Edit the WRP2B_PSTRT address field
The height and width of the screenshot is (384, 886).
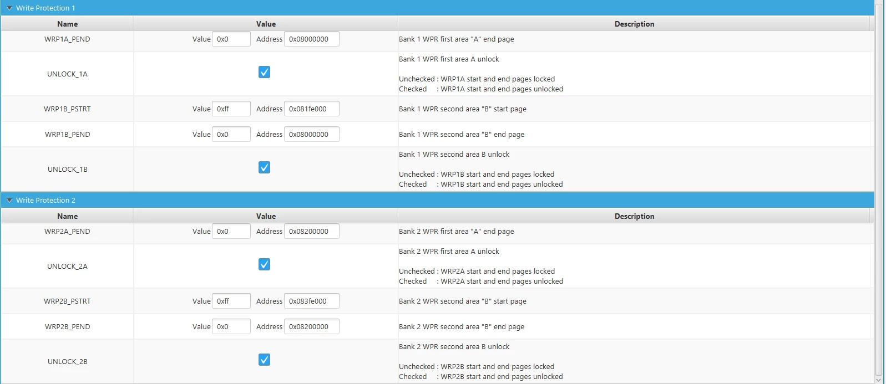tap(312, 301)
